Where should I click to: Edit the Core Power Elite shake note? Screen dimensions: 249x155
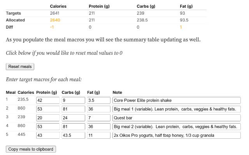(177, 100)
